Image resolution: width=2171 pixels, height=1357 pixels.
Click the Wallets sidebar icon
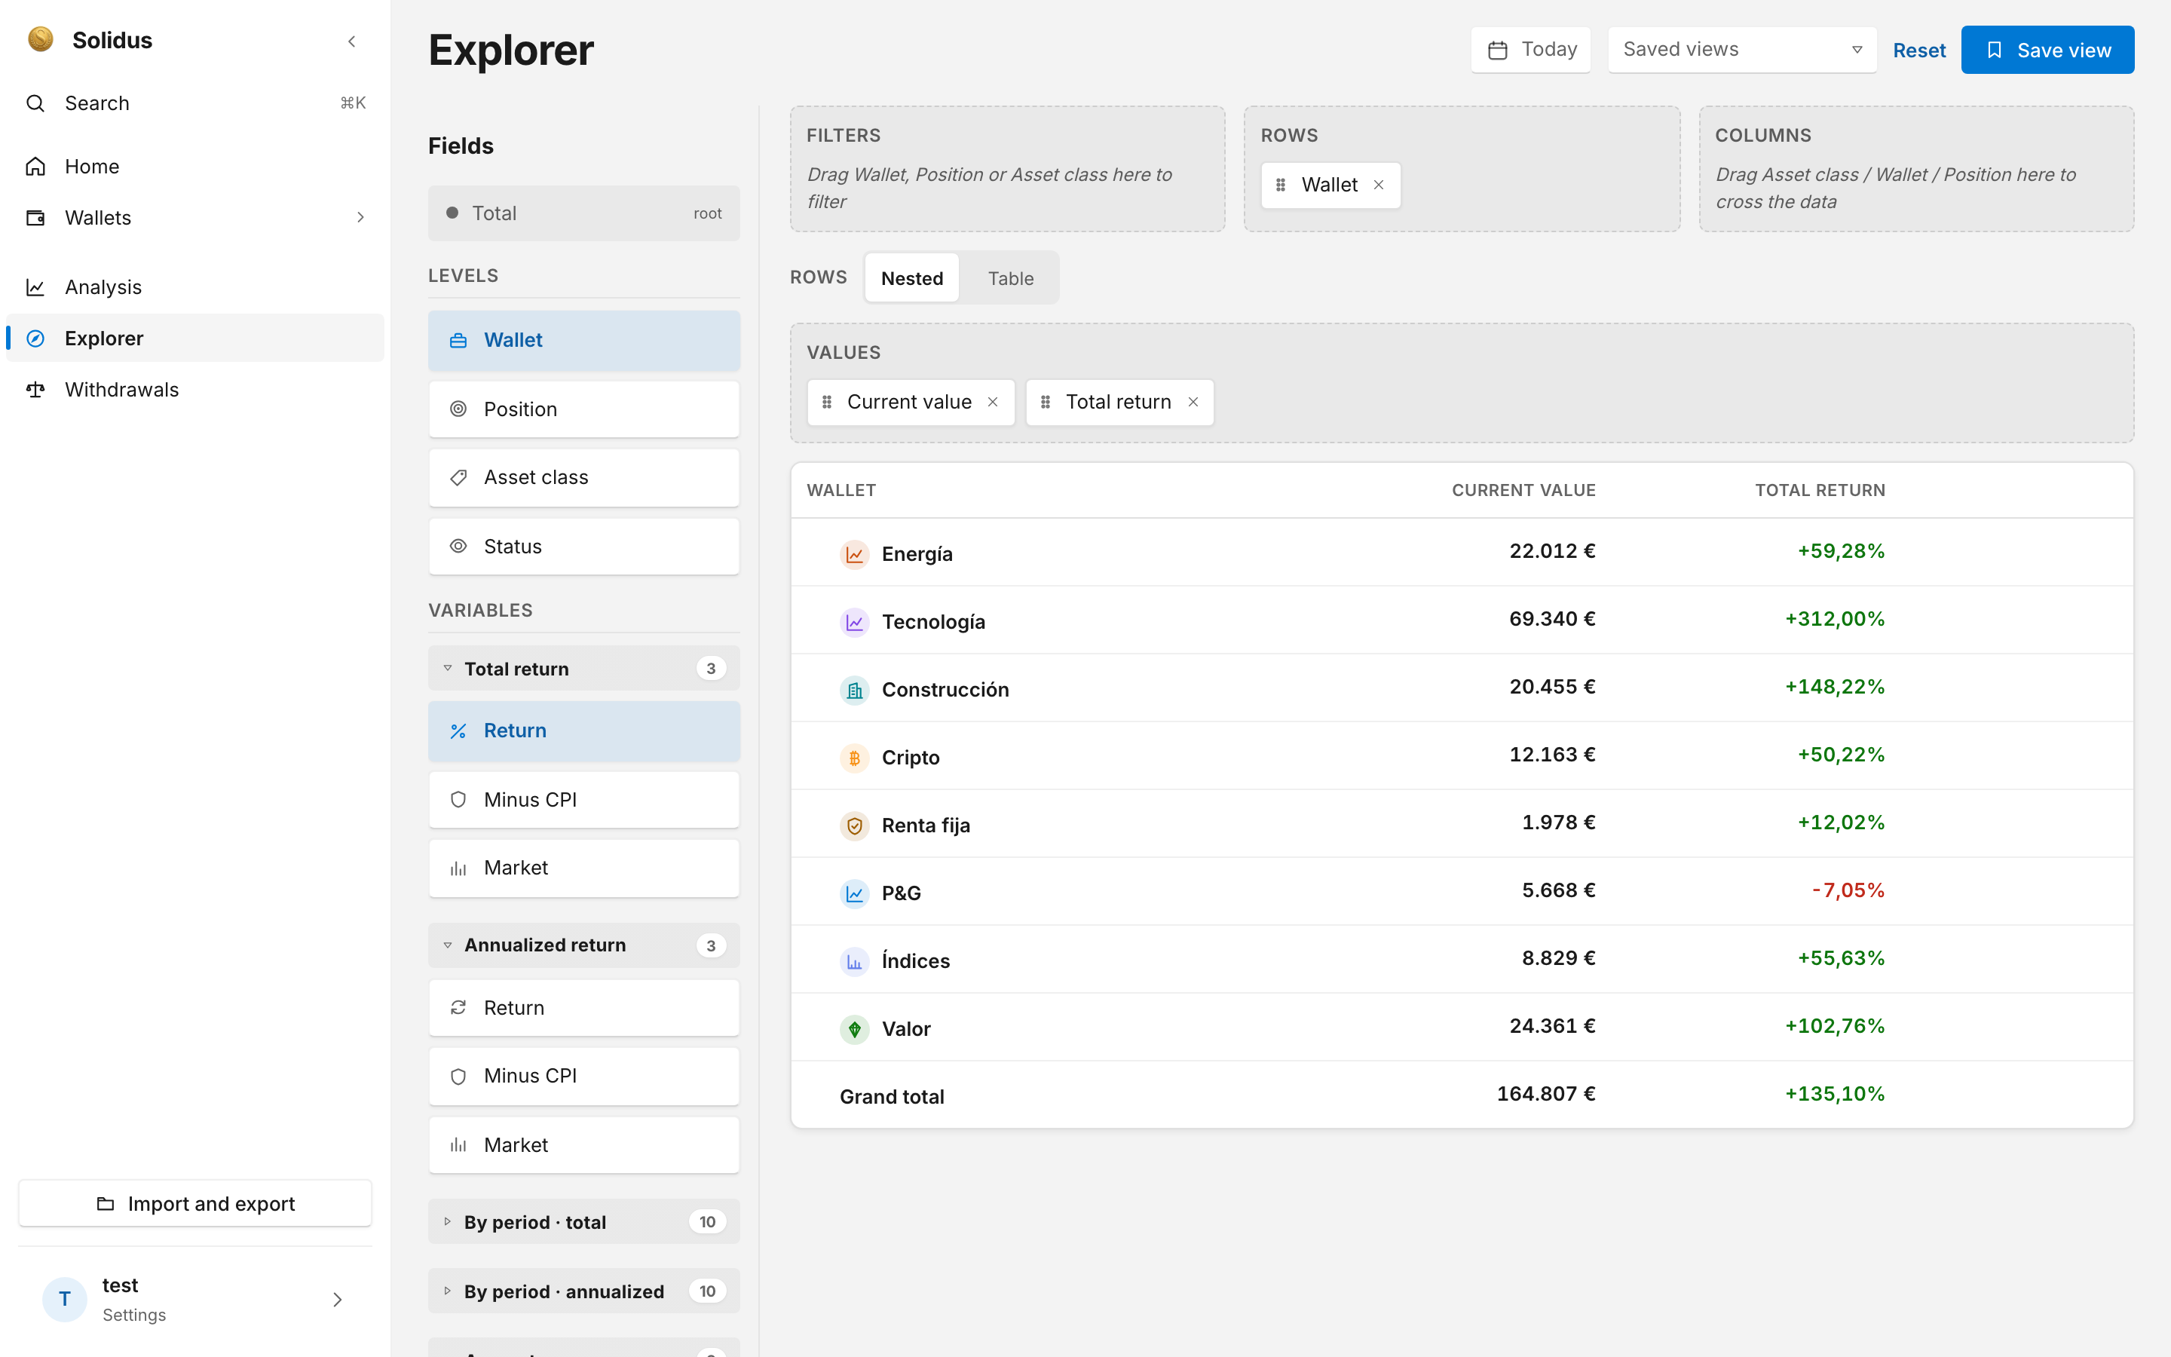[35, 217]
